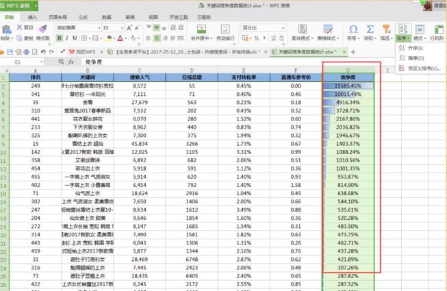This screenshot has height=291, width=447.
Task: Switch to Page Layout (页面布局) tab
Action: (x=58, y=17)
